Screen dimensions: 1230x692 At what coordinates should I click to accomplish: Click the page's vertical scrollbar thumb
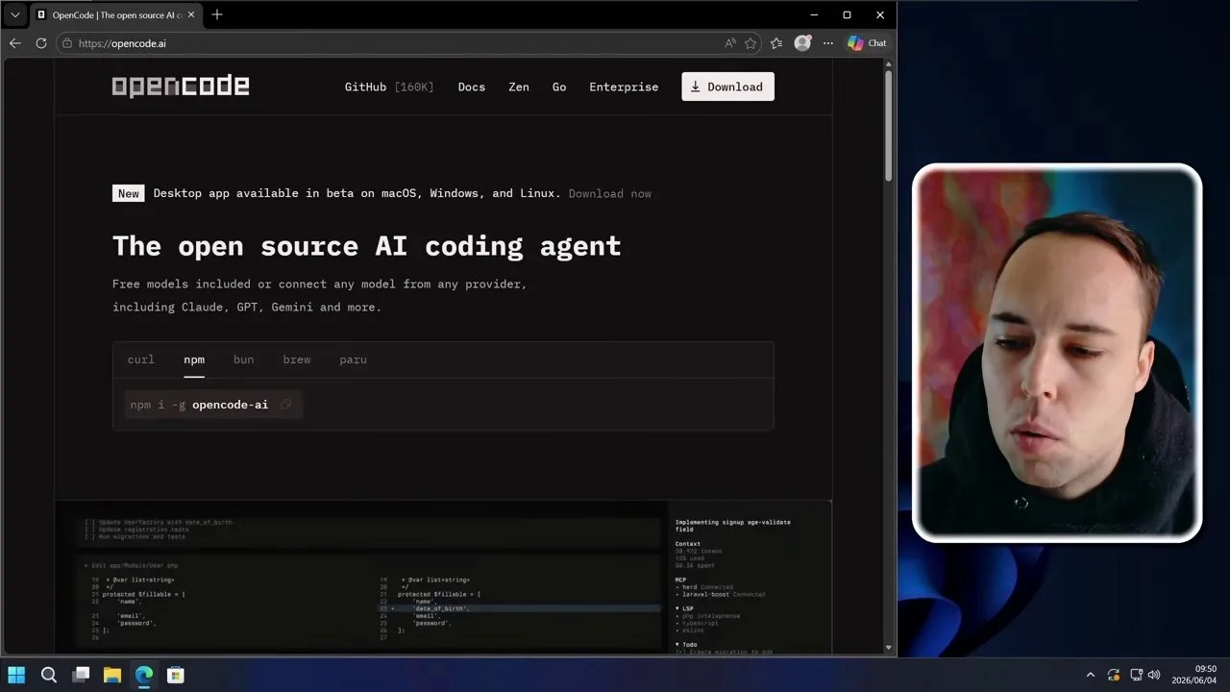click(x=889, y=125)
